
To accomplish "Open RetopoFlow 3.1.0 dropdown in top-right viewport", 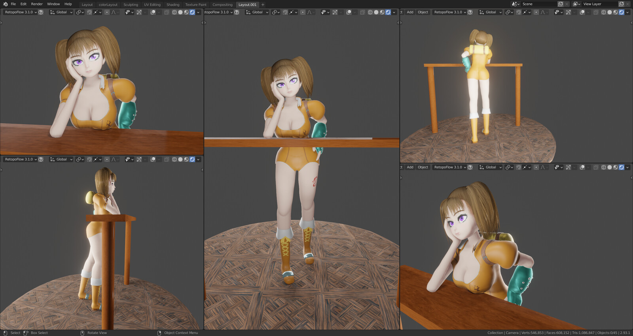I will [x=450, y=12].
